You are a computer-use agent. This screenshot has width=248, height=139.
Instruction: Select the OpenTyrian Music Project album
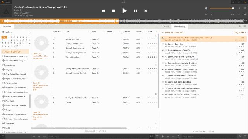(15, 74)
